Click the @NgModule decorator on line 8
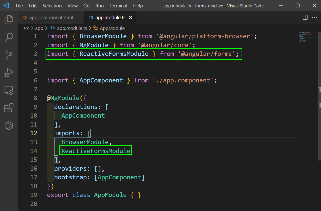The width and height of the screenshot is (321, 211). pyautogui.click(x=63, y=98)
